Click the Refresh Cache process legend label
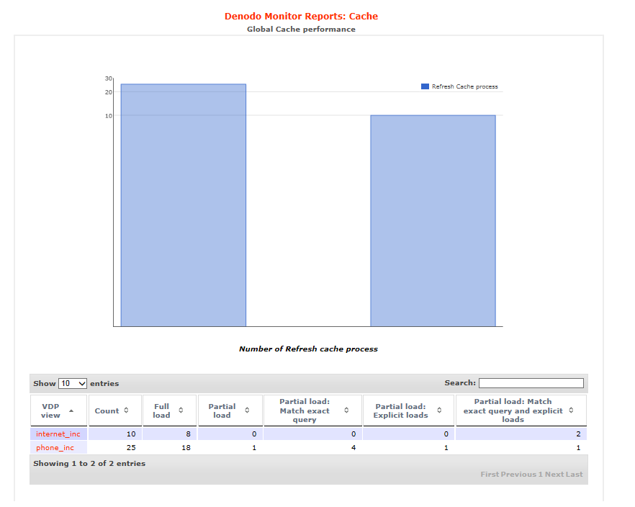This screenshot has width=635, height=507. click(464, 86)
